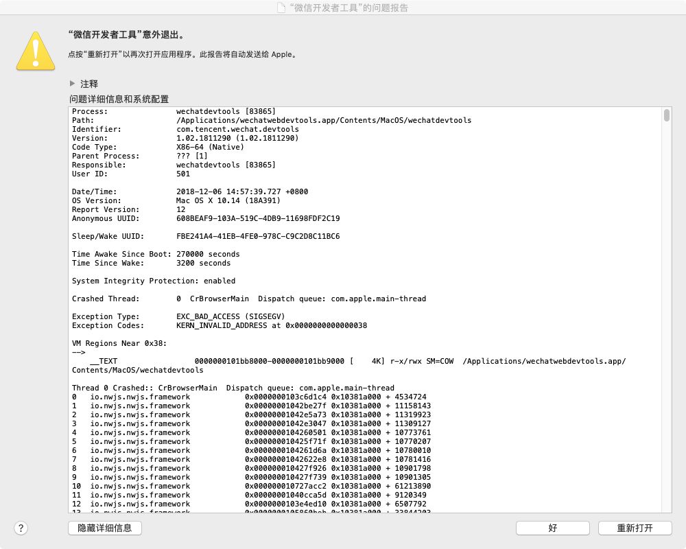Click stack frame 9 with offset 10901305
Image resolution: width=686 pixels, height=549 pixels.
click(x=251, y=477)
